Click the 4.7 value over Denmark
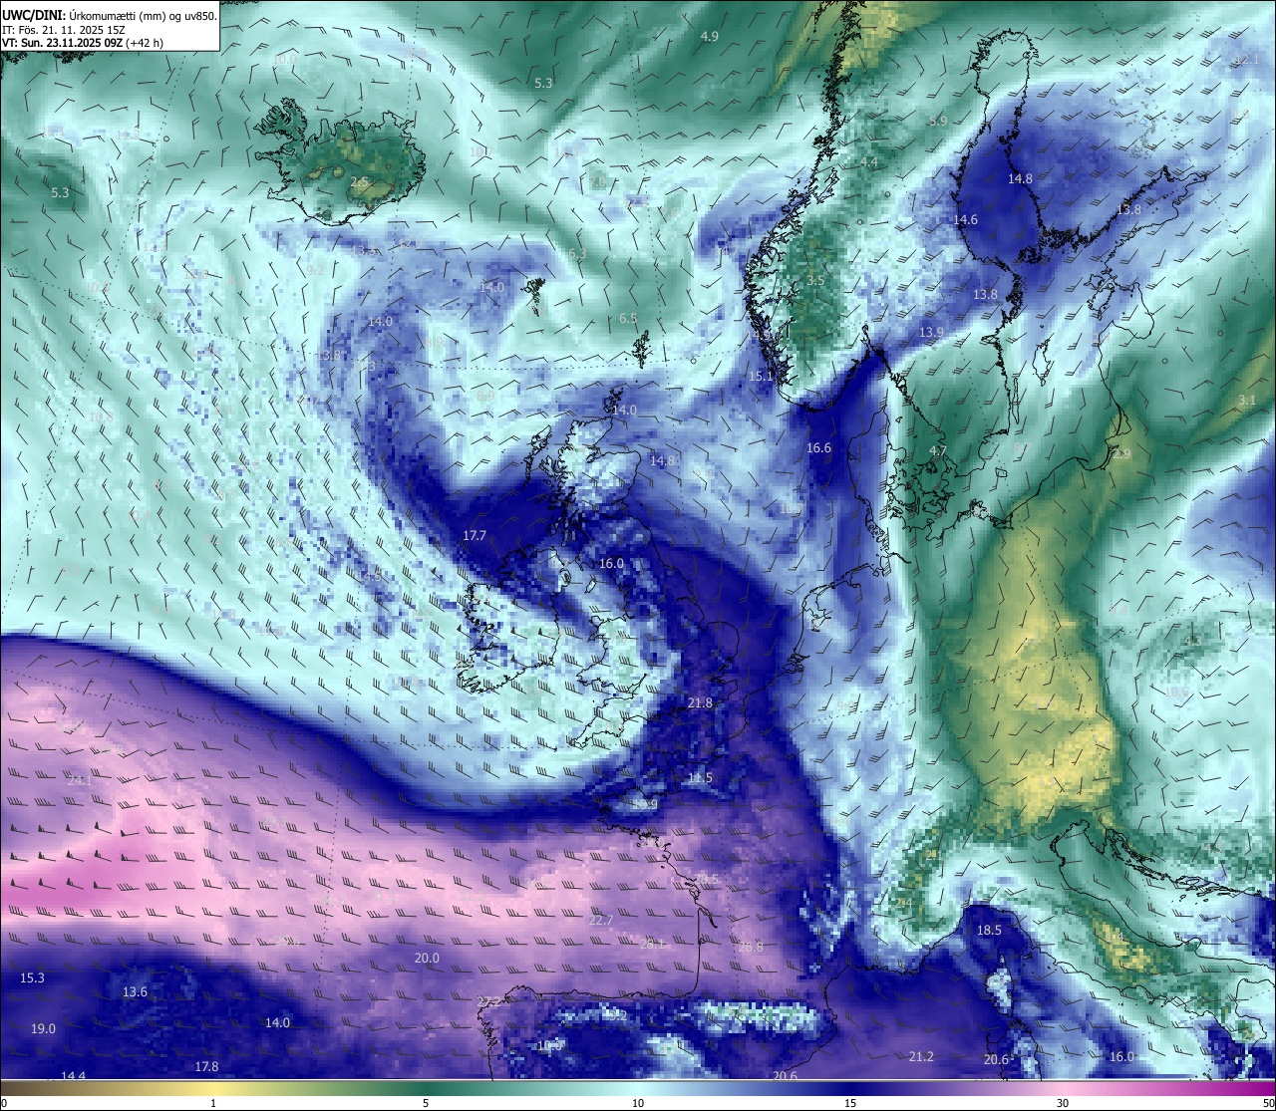Viewport: 1276px width, 1111px height. [937, 451]
